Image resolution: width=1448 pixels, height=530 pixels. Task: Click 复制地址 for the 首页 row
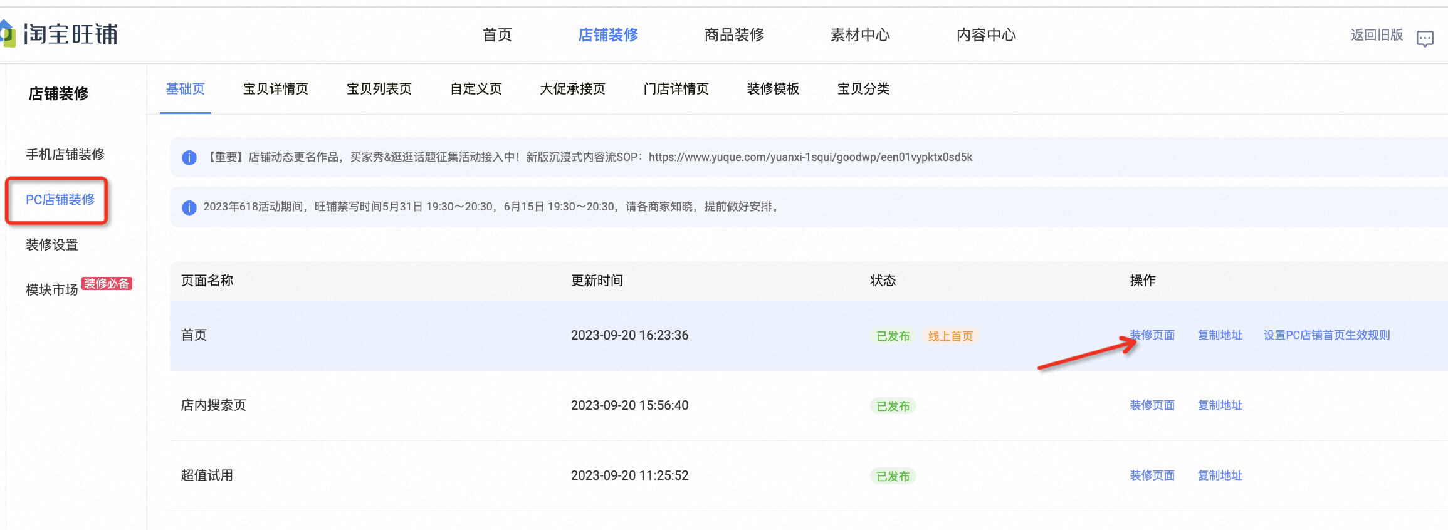click(x=1220, y=335)
